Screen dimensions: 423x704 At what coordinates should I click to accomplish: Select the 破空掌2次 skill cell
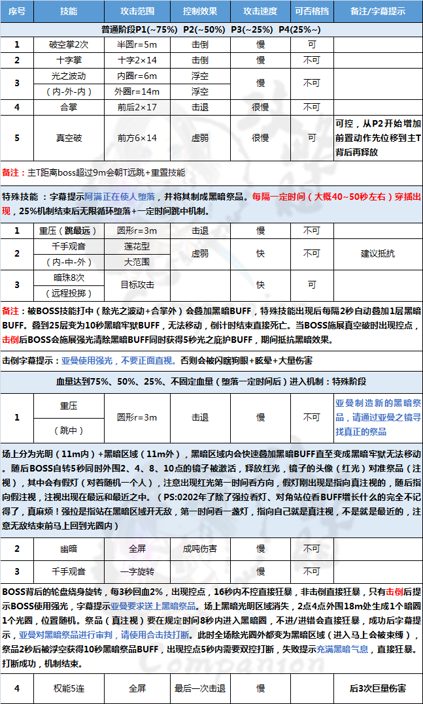coord(69,45)
